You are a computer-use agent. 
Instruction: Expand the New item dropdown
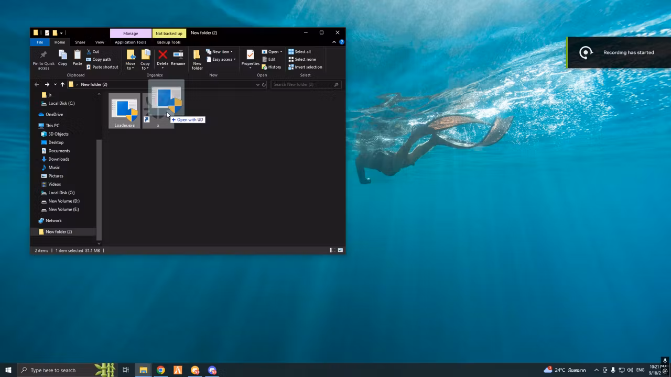220,52
